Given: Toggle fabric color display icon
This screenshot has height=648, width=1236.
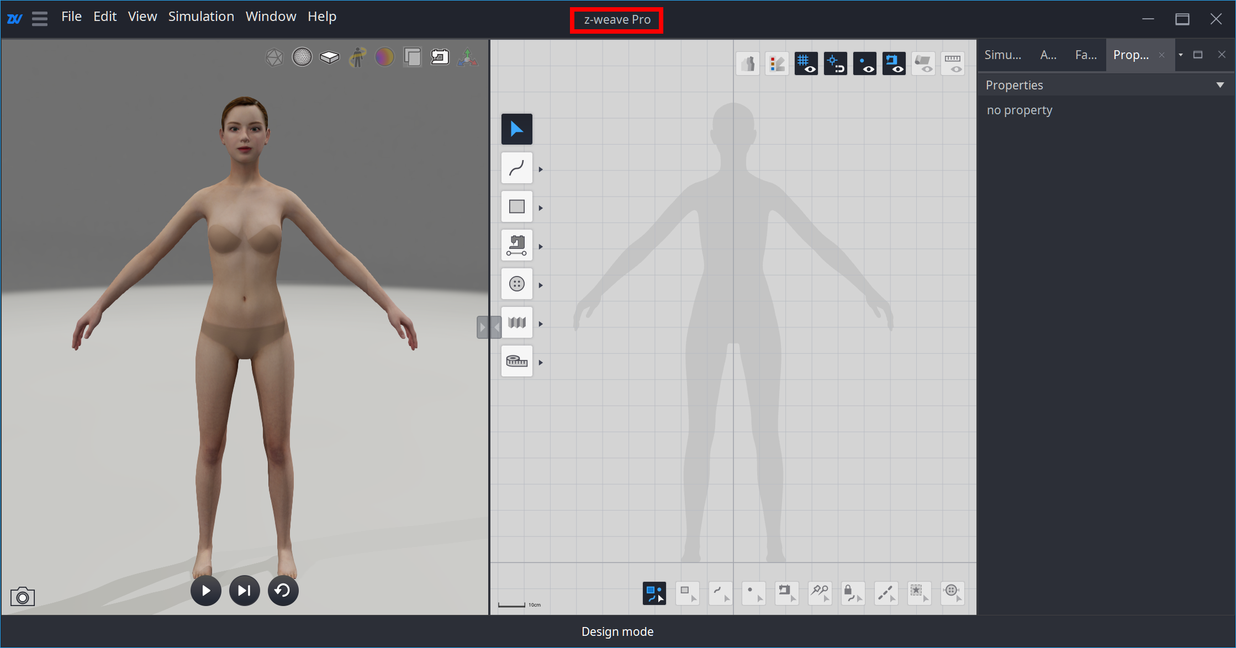Looking at the screenshot, I should 777,63.
